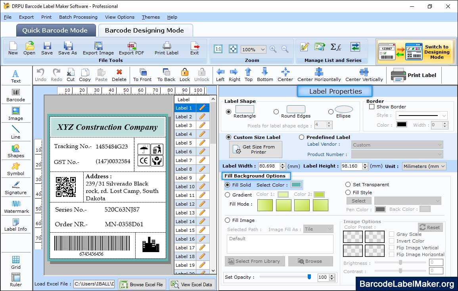Add a Signature element
458x291 pixels.
point(16,188)
